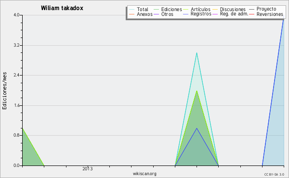The height and width of the screenshot is (178, 289).
Task: Click the cyan Total peak at 3
Action: (x=197, y=53)
